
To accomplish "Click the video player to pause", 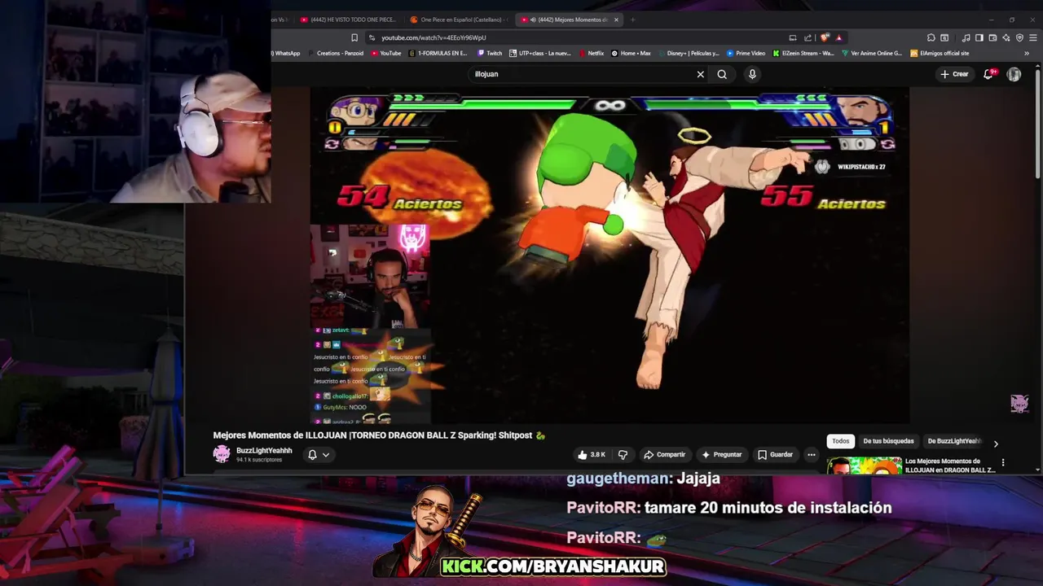I will click(x=610, y=255).
